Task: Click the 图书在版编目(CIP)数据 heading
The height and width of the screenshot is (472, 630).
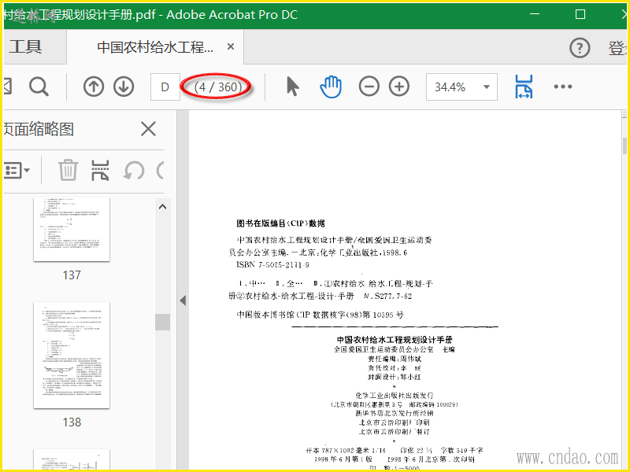Action: (x=280, y=223)
